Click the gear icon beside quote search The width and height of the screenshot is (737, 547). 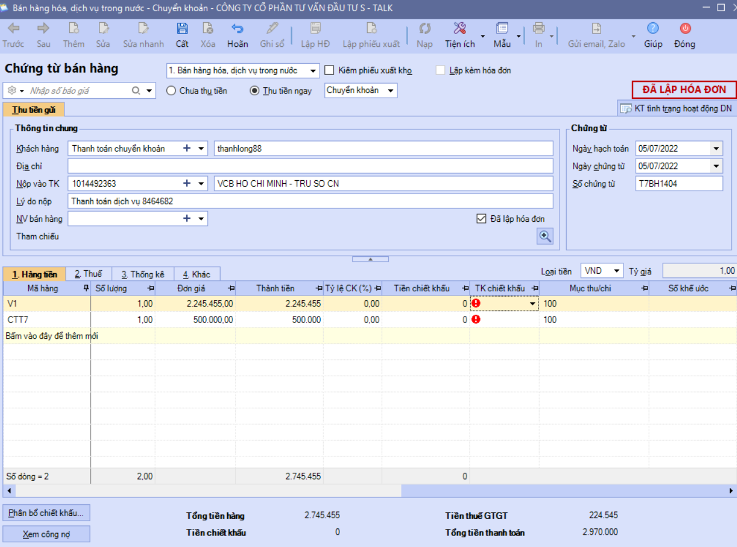click(x=12, y=91)
